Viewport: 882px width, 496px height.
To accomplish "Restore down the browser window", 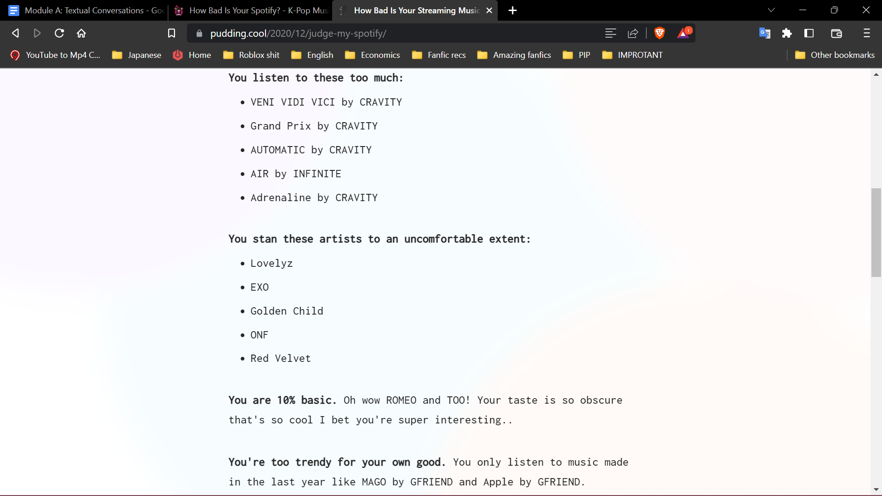I will click(x=834, y=10).
